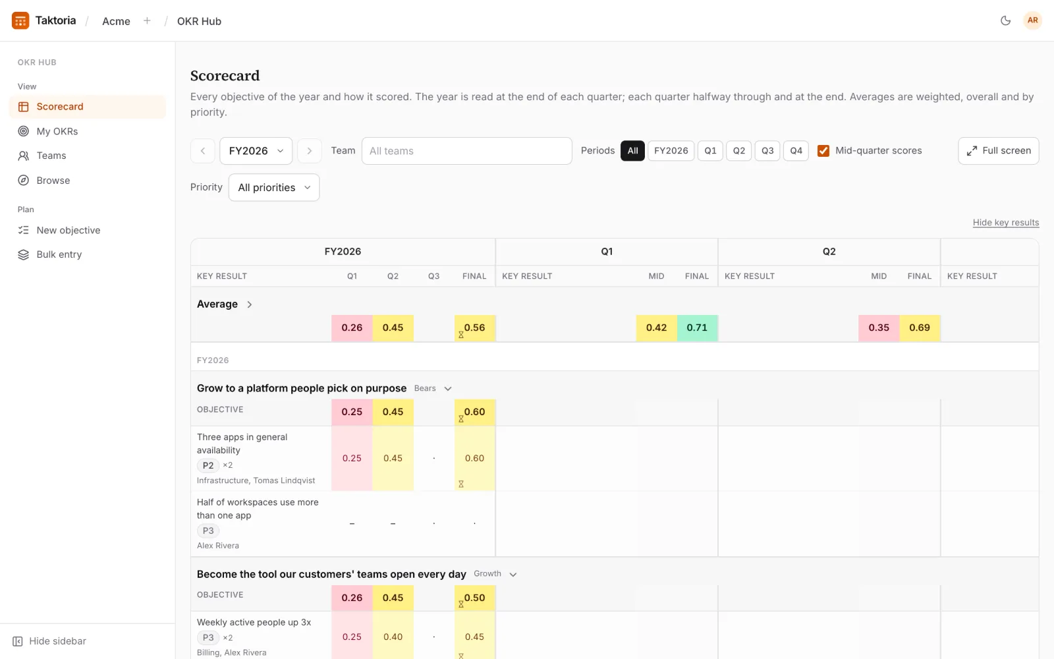This screenshot has height=659, width=1054.
Task: Collapse the Growth objective chevron
Action: point(513,575)
